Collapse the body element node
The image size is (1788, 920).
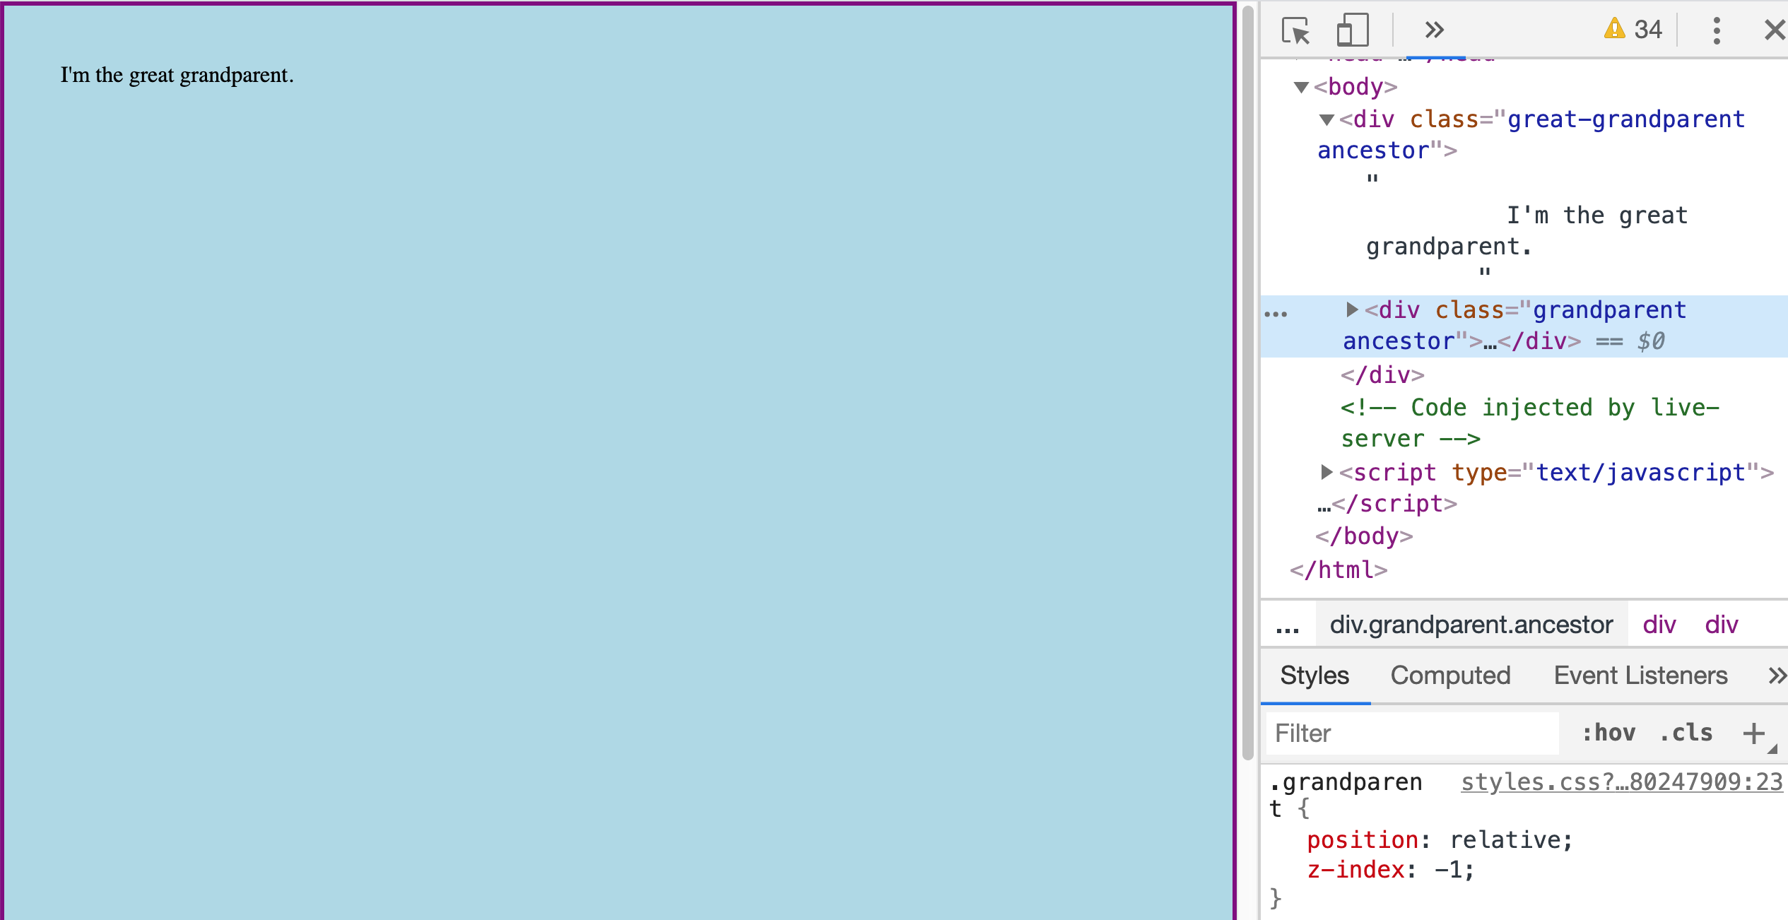coord(1301,88)
